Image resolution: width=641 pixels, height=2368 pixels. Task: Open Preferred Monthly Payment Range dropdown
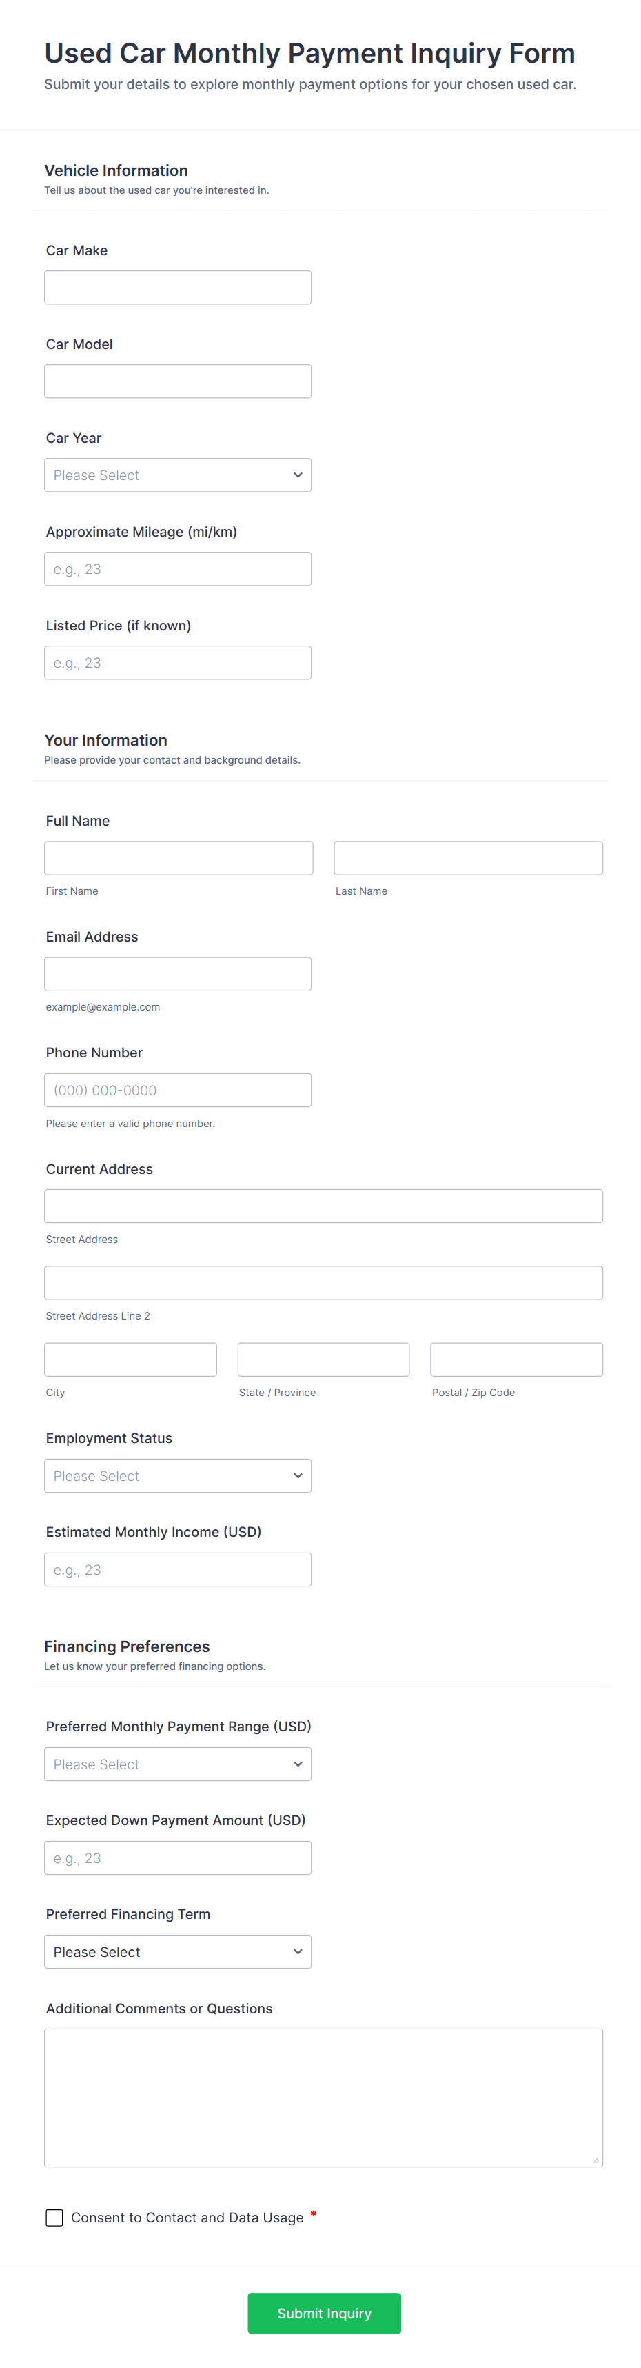[x=177, y=1764]
